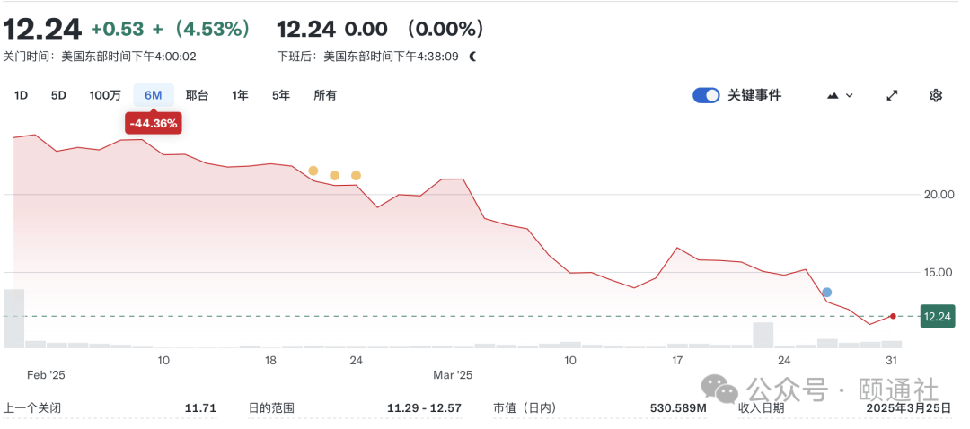Select the 5D time range tab

pos(58,95)
